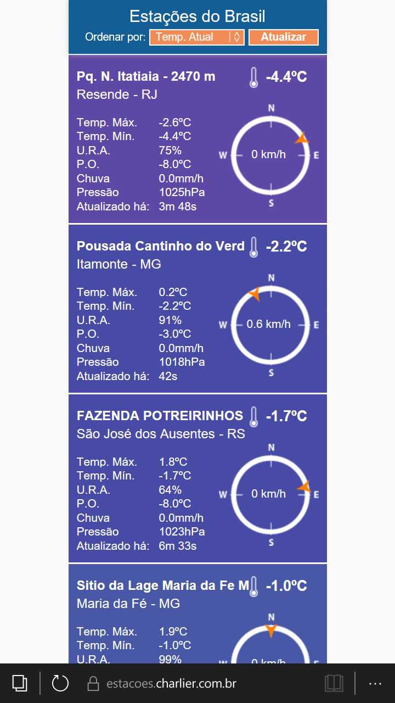
Task: Click orange wind arrow on Itatiaia compass
Action: click(x=302, y=139)
